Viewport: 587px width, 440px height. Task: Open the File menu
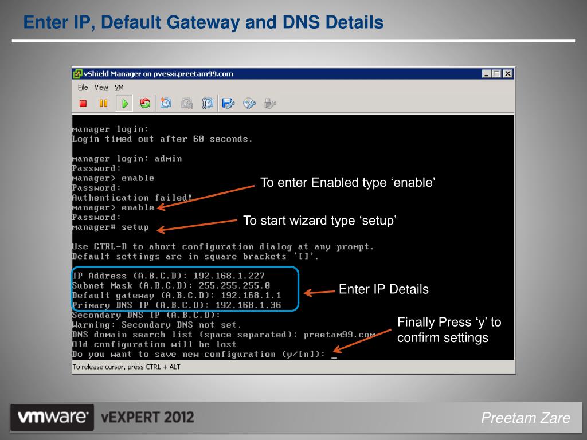[83, 88]
